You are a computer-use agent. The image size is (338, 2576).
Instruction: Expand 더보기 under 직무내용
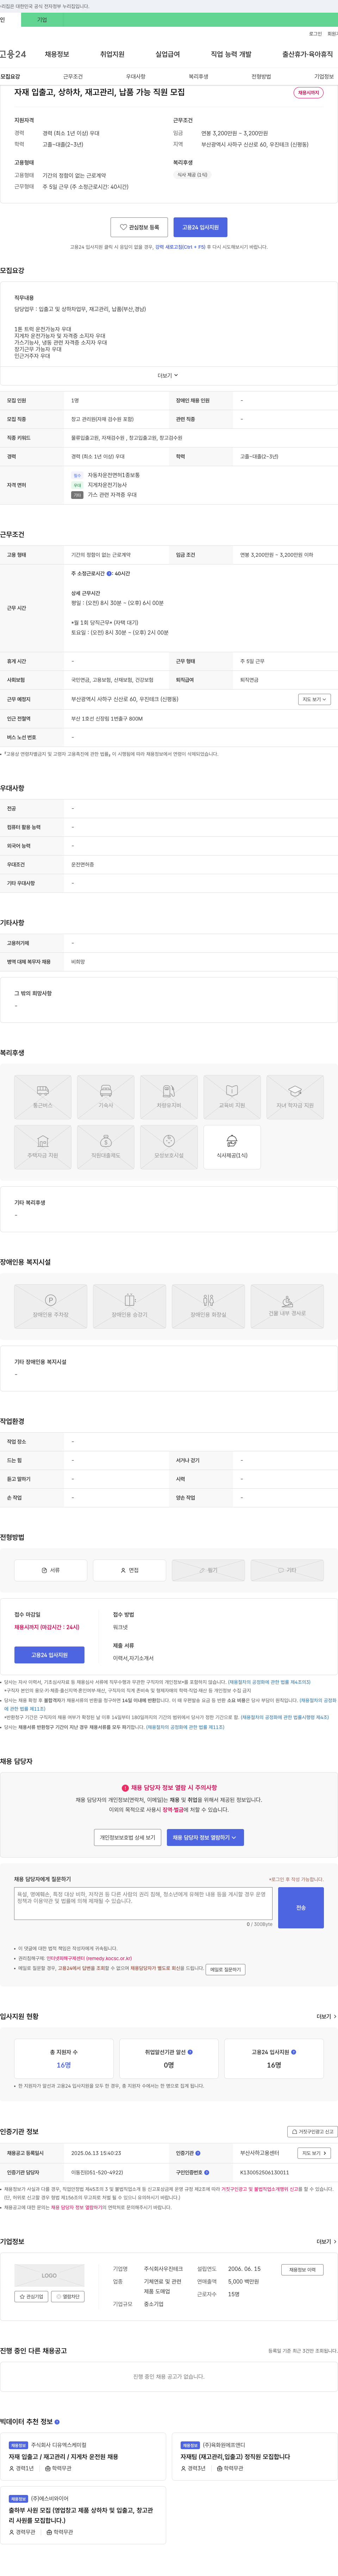(x=168, y=376)
